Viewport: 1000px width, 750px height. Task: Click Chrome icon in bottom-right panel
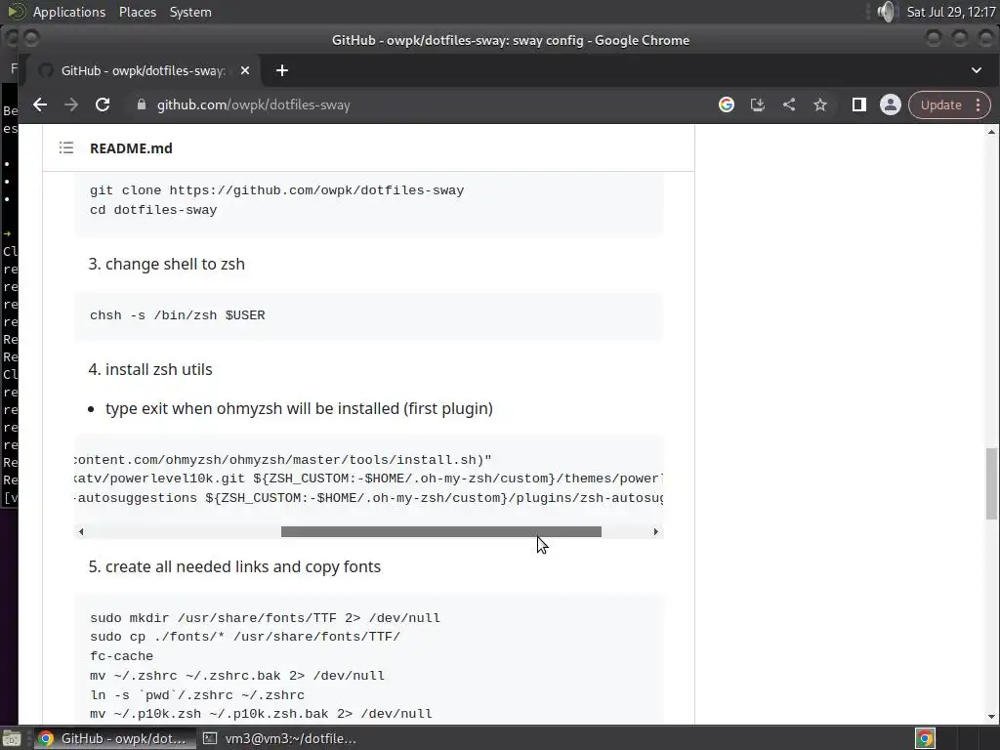pyautogui.click(x=925, y=738)
